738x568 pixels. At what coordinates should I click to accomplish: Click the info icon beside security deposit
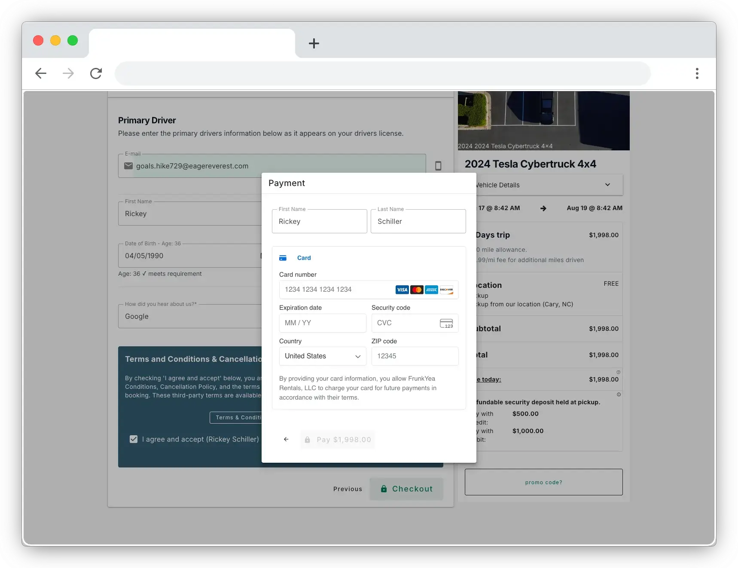point(619,394)
